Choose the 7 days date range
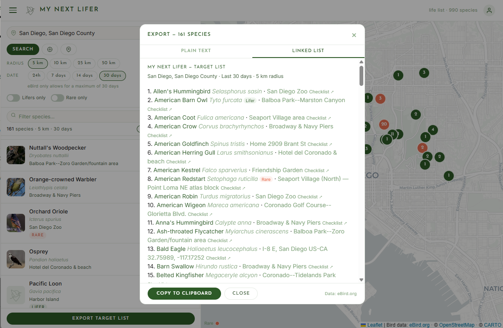This screenshot has height=328, width=503. [58, 75]
